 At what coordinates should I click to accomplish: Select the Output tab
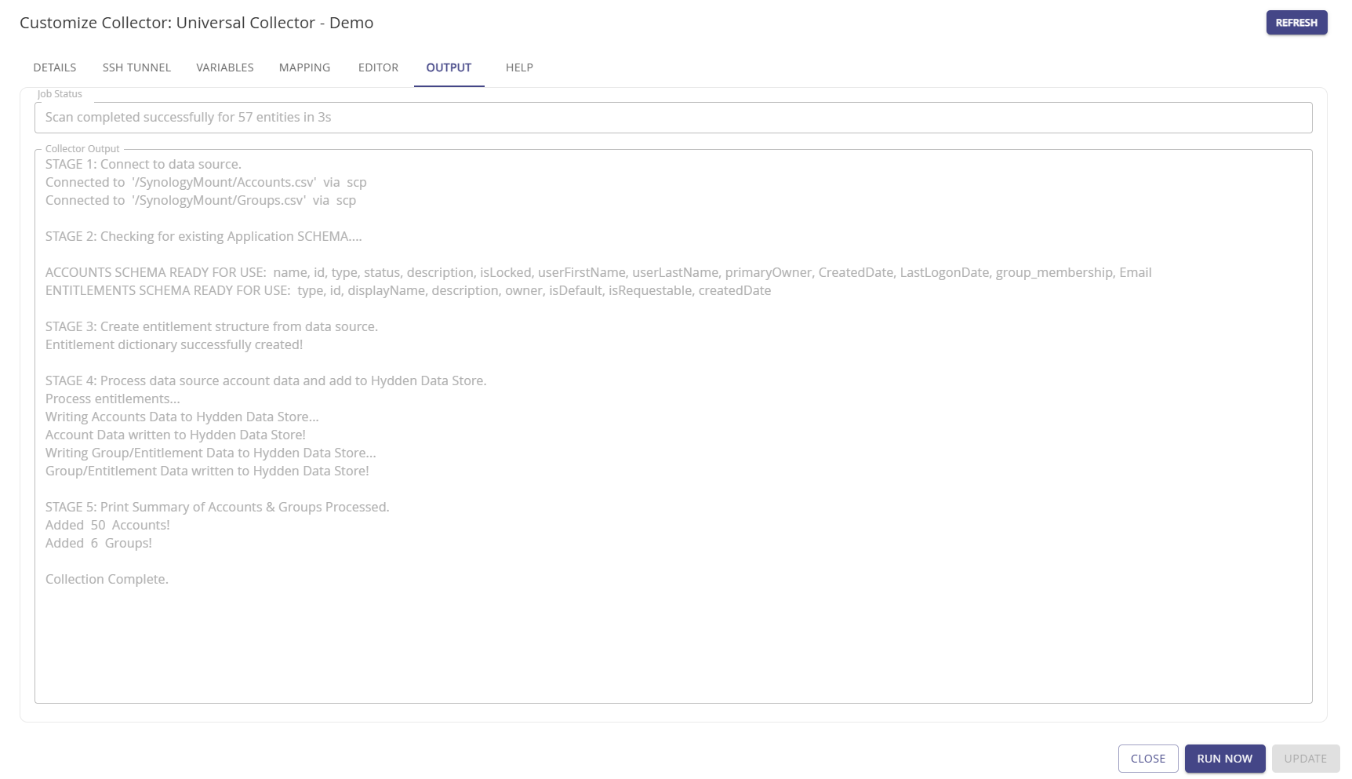pos(449,67)
